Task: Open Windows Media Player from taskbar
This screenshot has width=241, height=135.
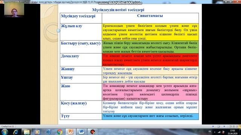Action: 37,132
